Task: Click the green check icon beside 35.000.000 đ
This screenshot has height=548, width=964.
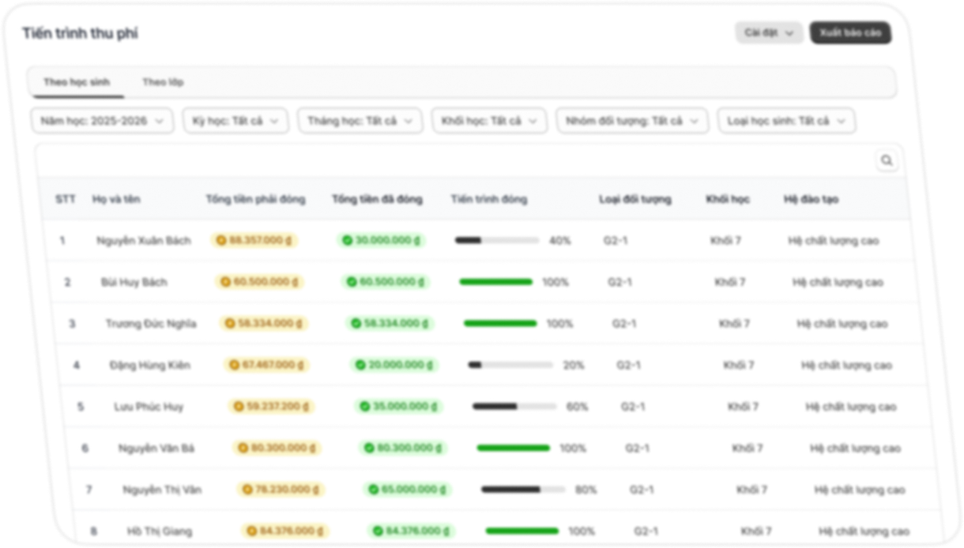Action: (x=365, y=407)
